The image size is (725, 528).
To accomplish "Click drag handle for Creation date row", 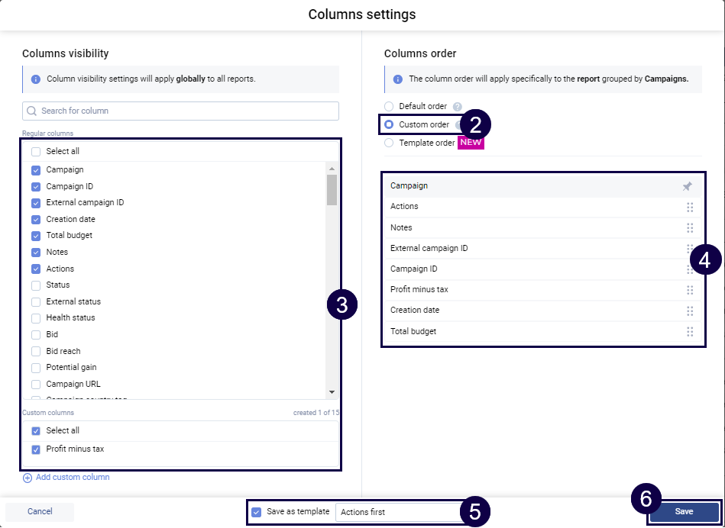I will [x=690, y=311].
